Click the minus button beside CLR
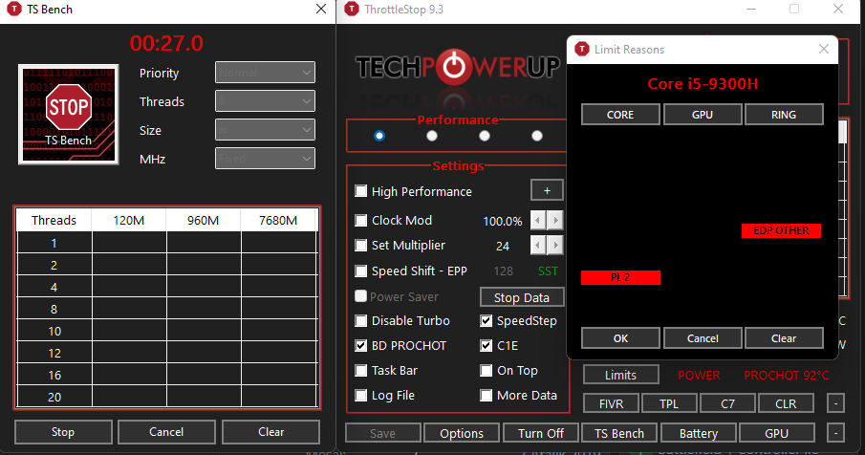The width and height of the screenshot is (865, 455). pos(835,403)
